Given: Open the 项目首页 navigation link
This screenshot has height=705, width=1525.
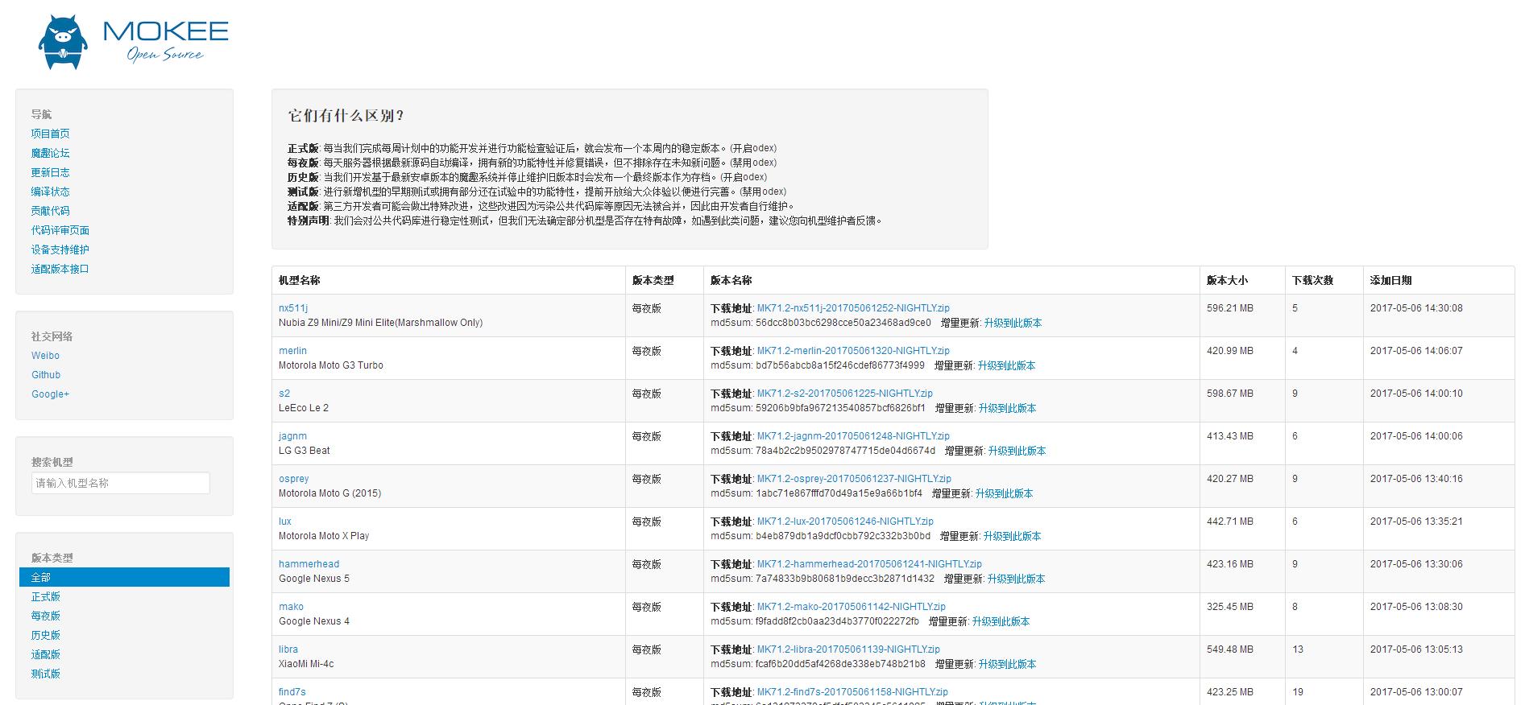Looking at the screenshot, I should click(x=51, y=134).
